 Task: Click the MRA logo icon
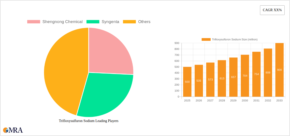coord(6,130)
